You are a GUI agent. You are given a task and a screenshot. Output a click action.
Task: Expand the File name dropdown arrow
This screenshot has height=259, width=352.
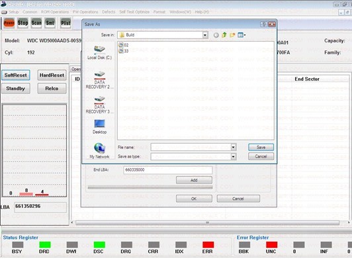pos(234,147)
